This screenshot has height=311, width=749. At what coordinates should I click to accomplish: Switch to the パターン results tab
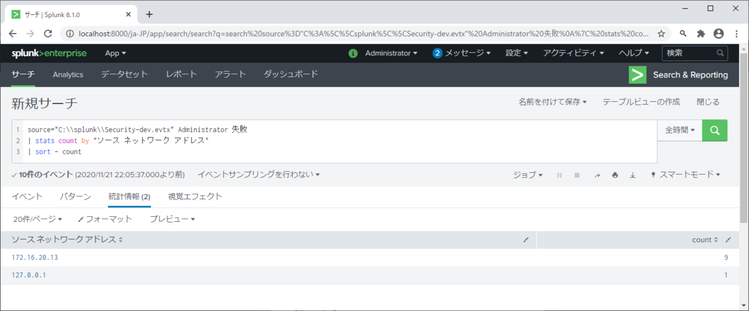[76, 196]
